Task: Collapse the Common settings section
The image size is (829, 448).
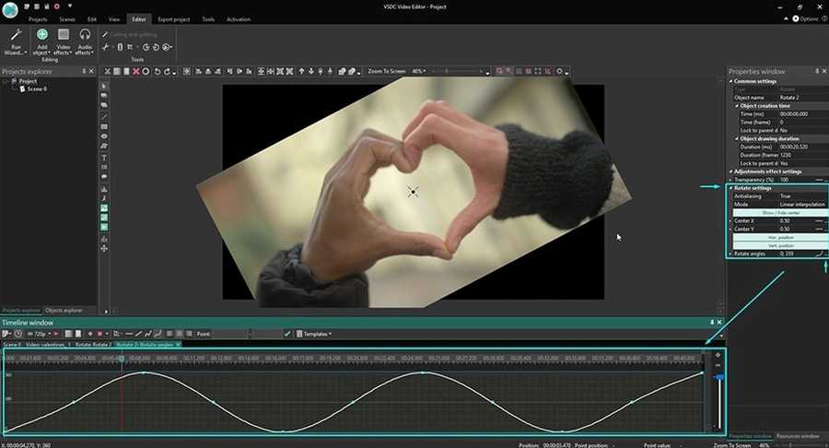Action: 731,81
